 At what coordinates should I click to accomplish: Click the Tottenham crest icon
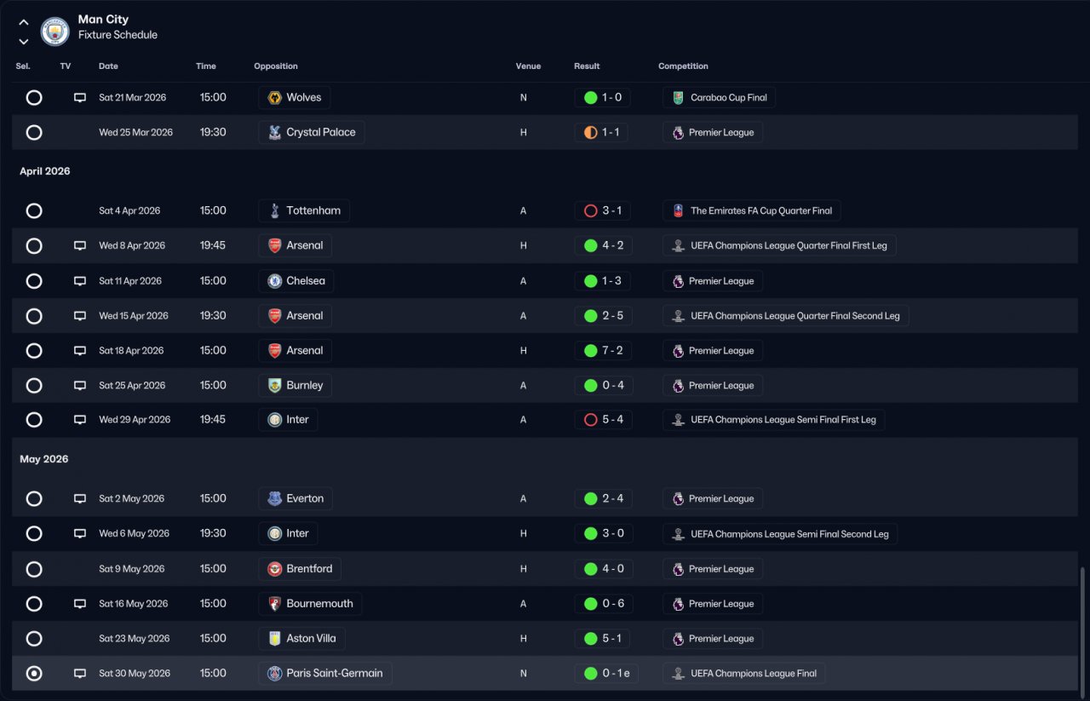pyautogui.click(x=274, y=211)
